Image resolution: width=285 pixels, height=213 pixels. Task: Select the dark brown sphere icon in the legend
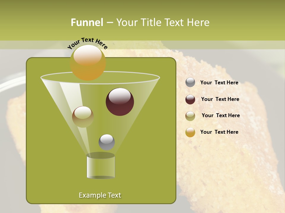[189, 99]
